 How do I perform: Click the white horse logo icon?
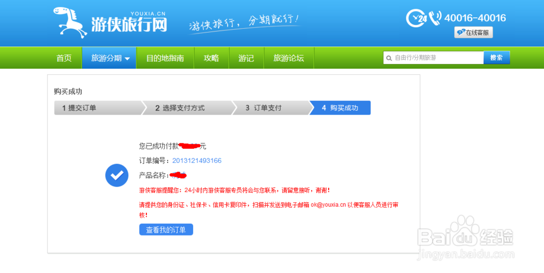[x=70, y=22]
